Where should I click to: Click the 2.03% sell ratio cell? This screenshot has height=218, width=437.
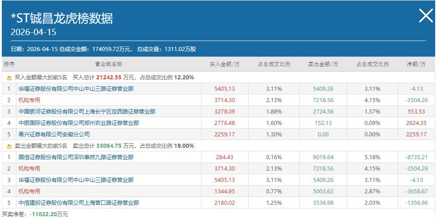click(x=372, y=203)
